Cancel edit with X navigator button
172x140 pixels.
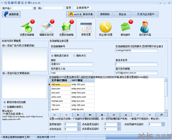(x=150, y=115)
